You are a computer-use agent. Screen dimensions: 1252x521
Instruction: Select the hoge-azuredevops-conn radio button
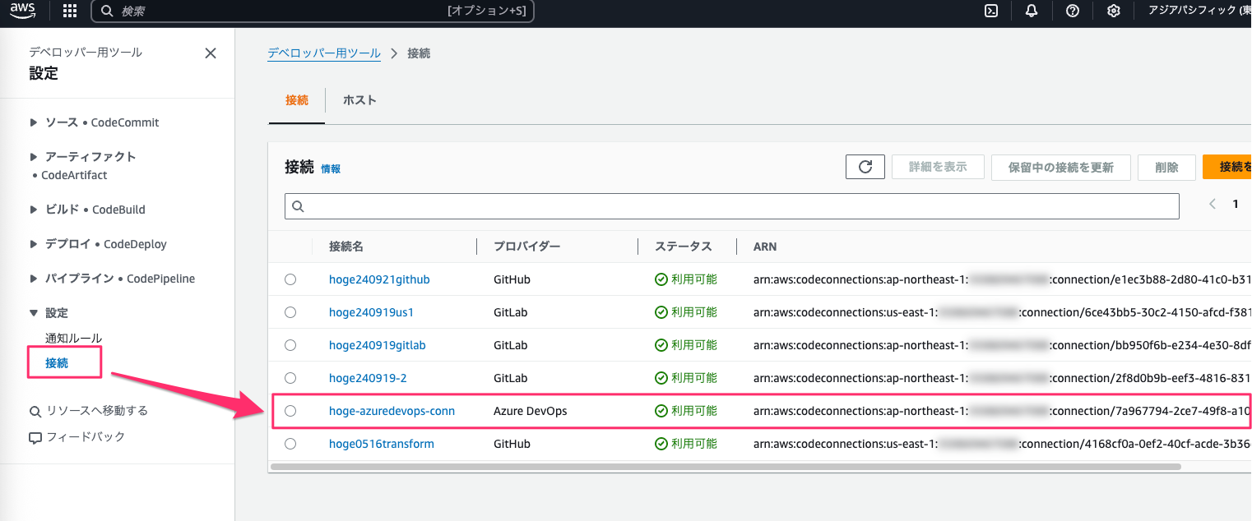[290, 411]
